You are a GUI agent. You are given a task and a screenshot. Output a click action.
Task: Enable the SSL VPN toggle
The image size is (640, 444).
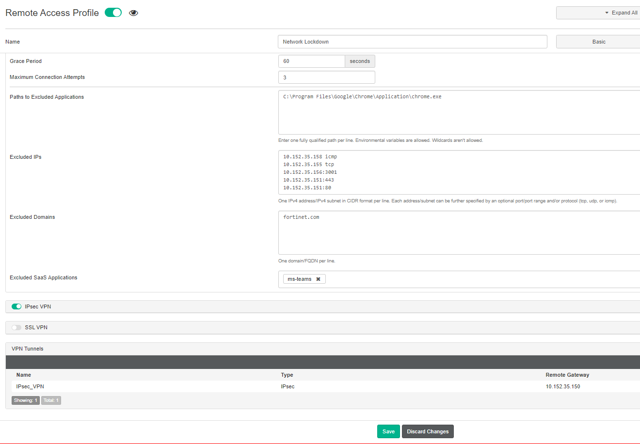[x=16, y=327]
